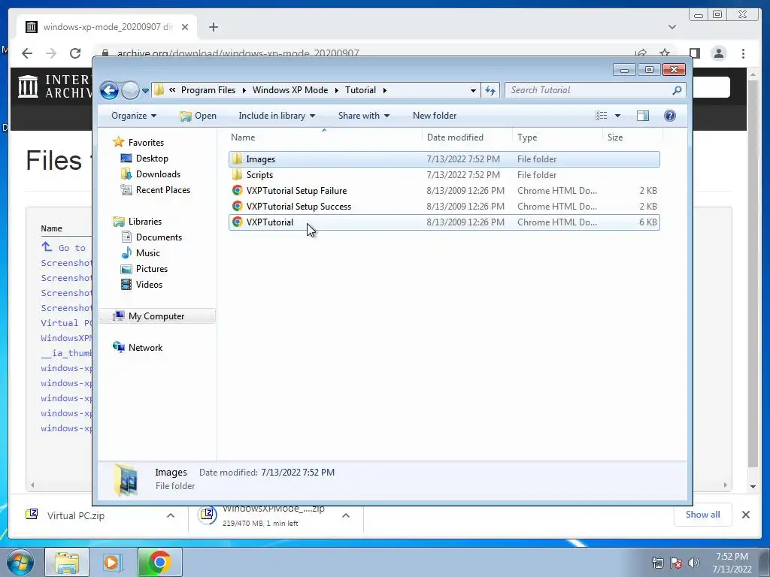This screenshot has height=577, width=770.
Task: Create a New folder from the toolbar
Action: coord(435,116)
